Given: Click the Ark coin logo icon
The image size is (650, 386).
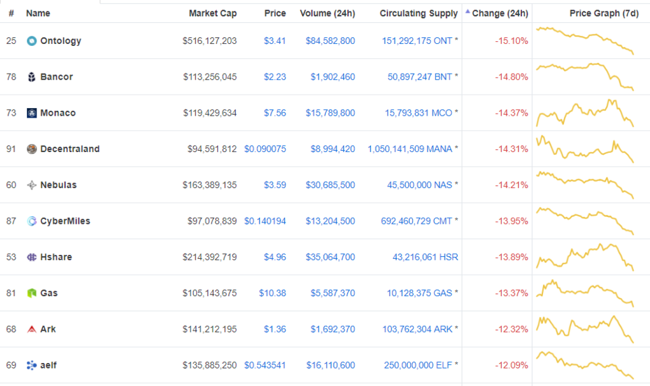Looking at the screenshot, I should pos(32,329).
